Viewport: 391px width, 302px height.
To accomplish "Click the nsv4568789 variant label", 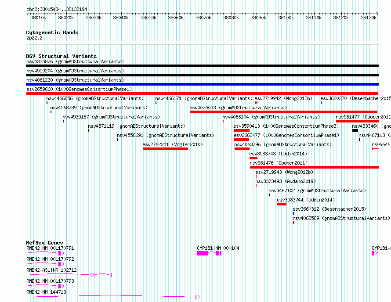I will click(99, 108).
